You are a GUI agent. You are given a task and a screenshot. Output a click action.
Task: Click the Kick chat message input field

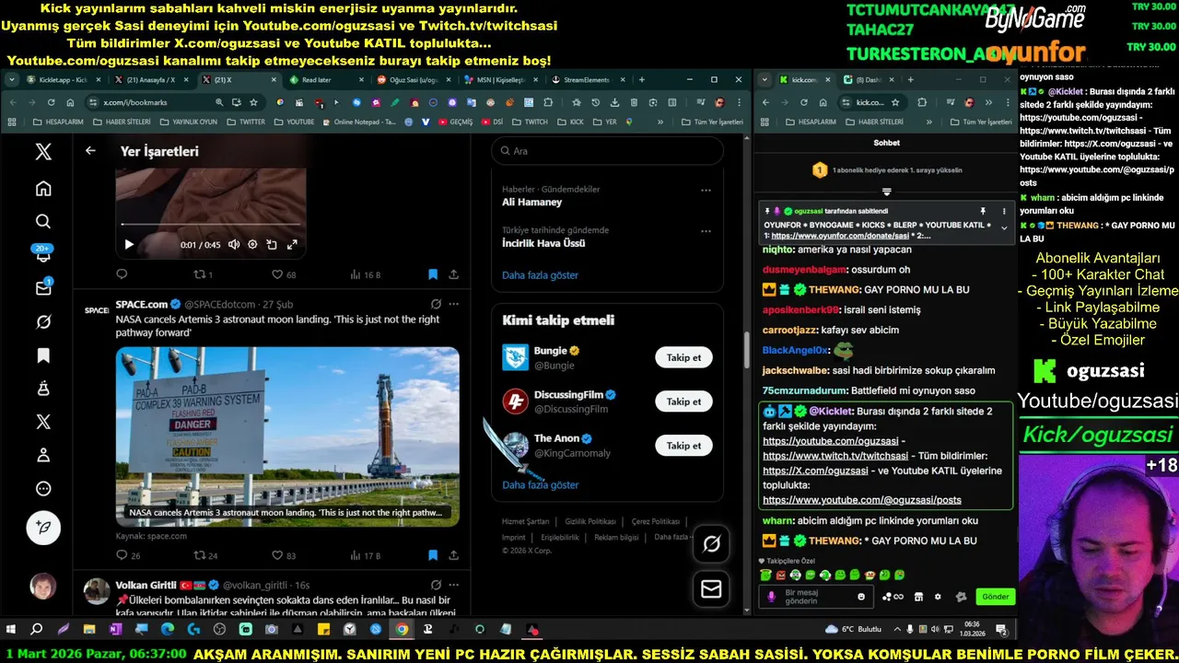pos(816,597)
